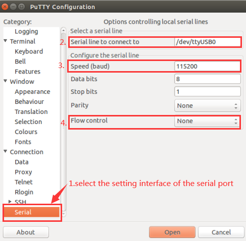This screenshot has height=241, width=246.
Task: Collapse the Connection category triangle
Action: [6, 151]
